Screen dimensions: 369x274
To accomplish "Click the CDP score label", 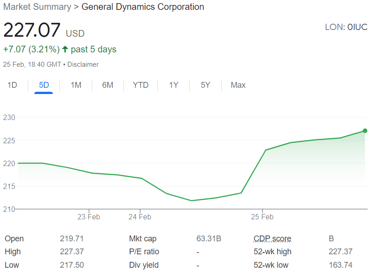I will [272, 239].
